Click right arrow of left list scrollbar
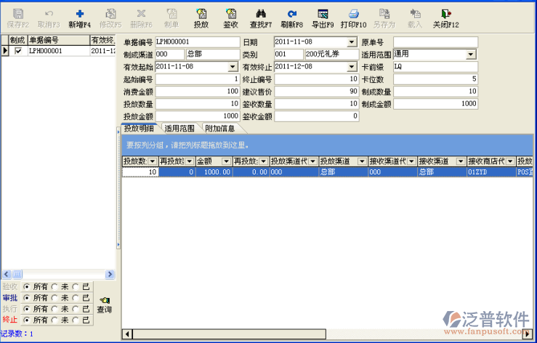The height and width of the screenshot is (343, 537). point(110,274)
